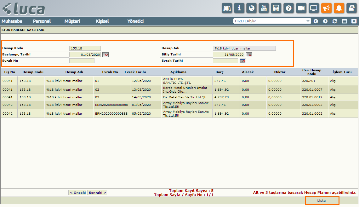This screenshot has width=359, height=207.
Task: Click the help question mark icon
Action: point(288,8)
